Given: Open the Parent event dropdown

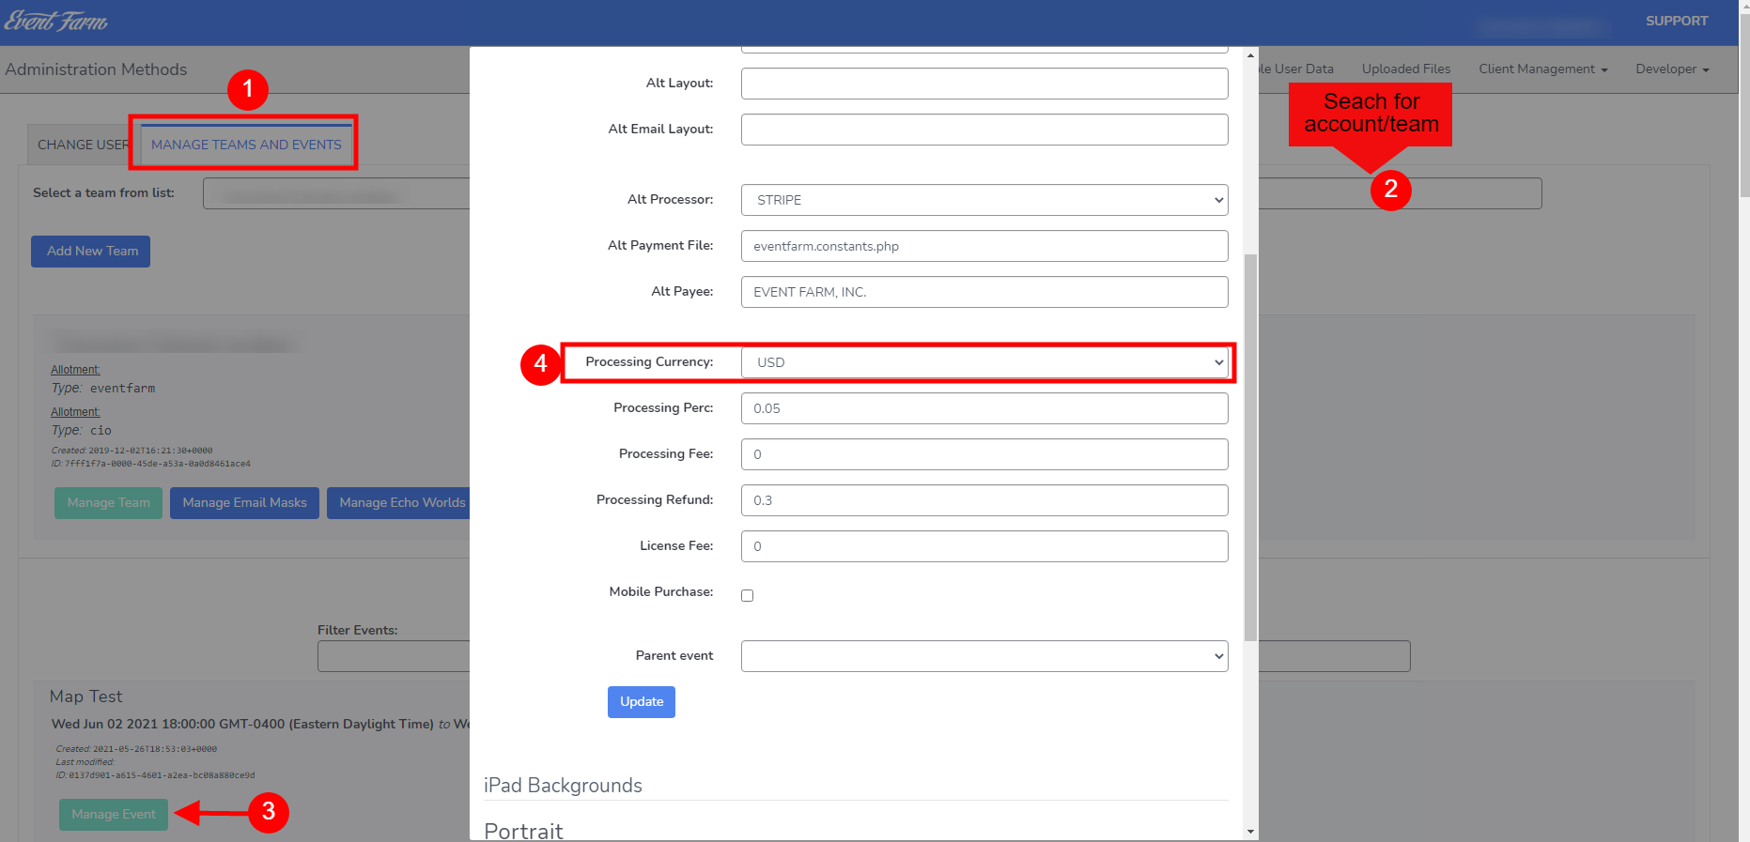Looking at the screenshot, I should pos(984,656).
